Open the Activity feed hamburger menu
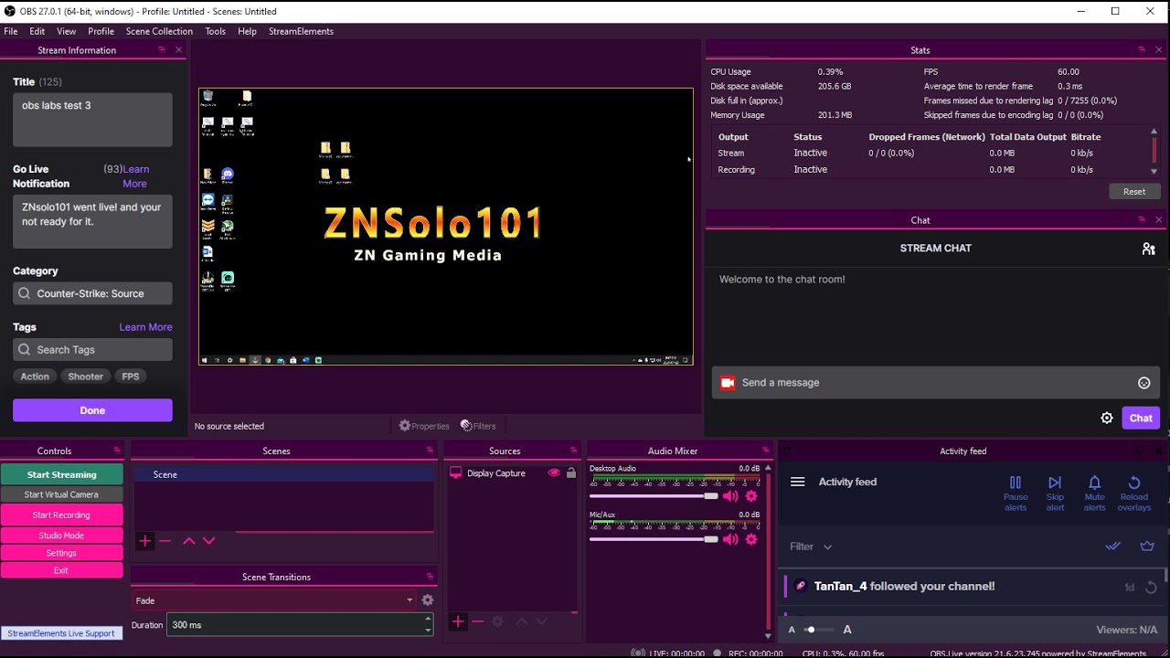Viewport: 1170px width, 658px height. 797,482
